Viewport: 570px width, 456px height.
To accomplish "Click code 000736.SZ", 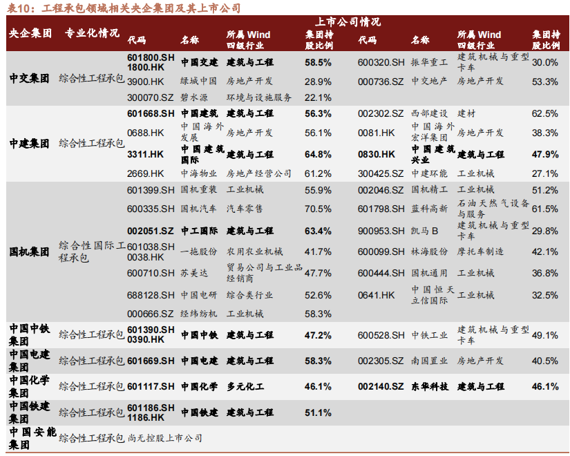I will pos(381,82).
